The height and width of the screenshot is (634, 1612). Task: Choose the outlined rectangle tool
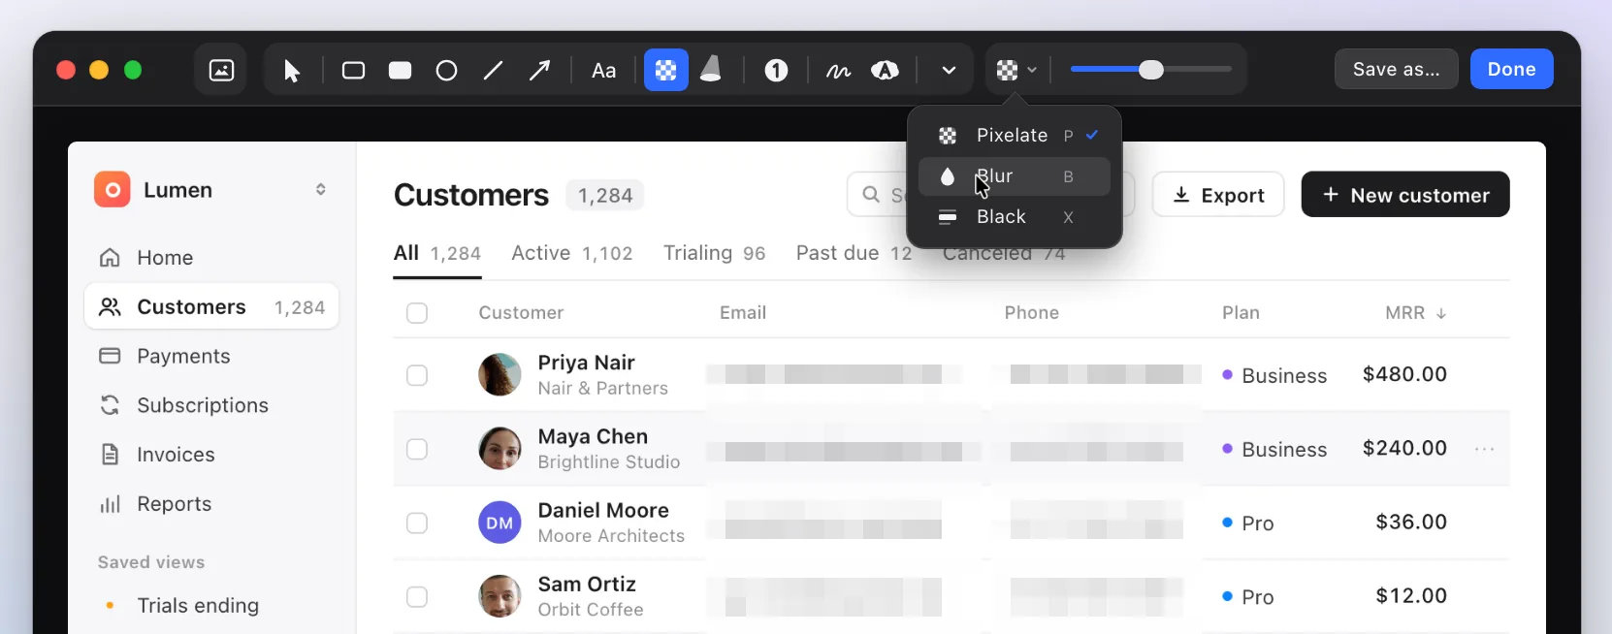353,71
